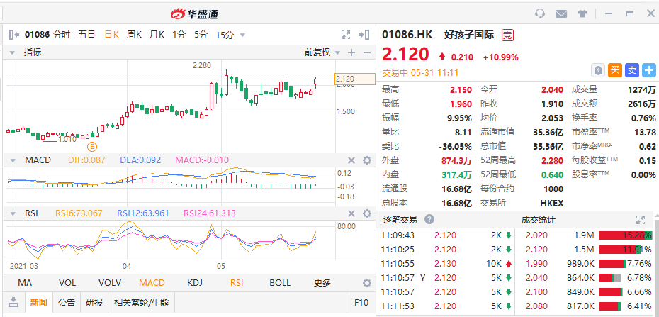The width and height of the screenshot is (659, 317).
Task: Switch to 逐笔交易 tab
Action: (x=400, y=219)
